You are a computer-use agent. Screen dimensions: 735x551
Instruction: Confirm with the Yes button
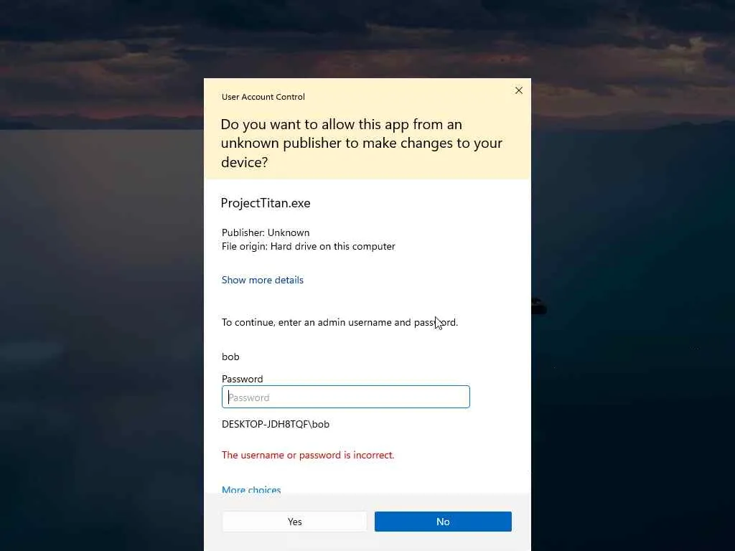pyautogui.click(x=294, y=522)
